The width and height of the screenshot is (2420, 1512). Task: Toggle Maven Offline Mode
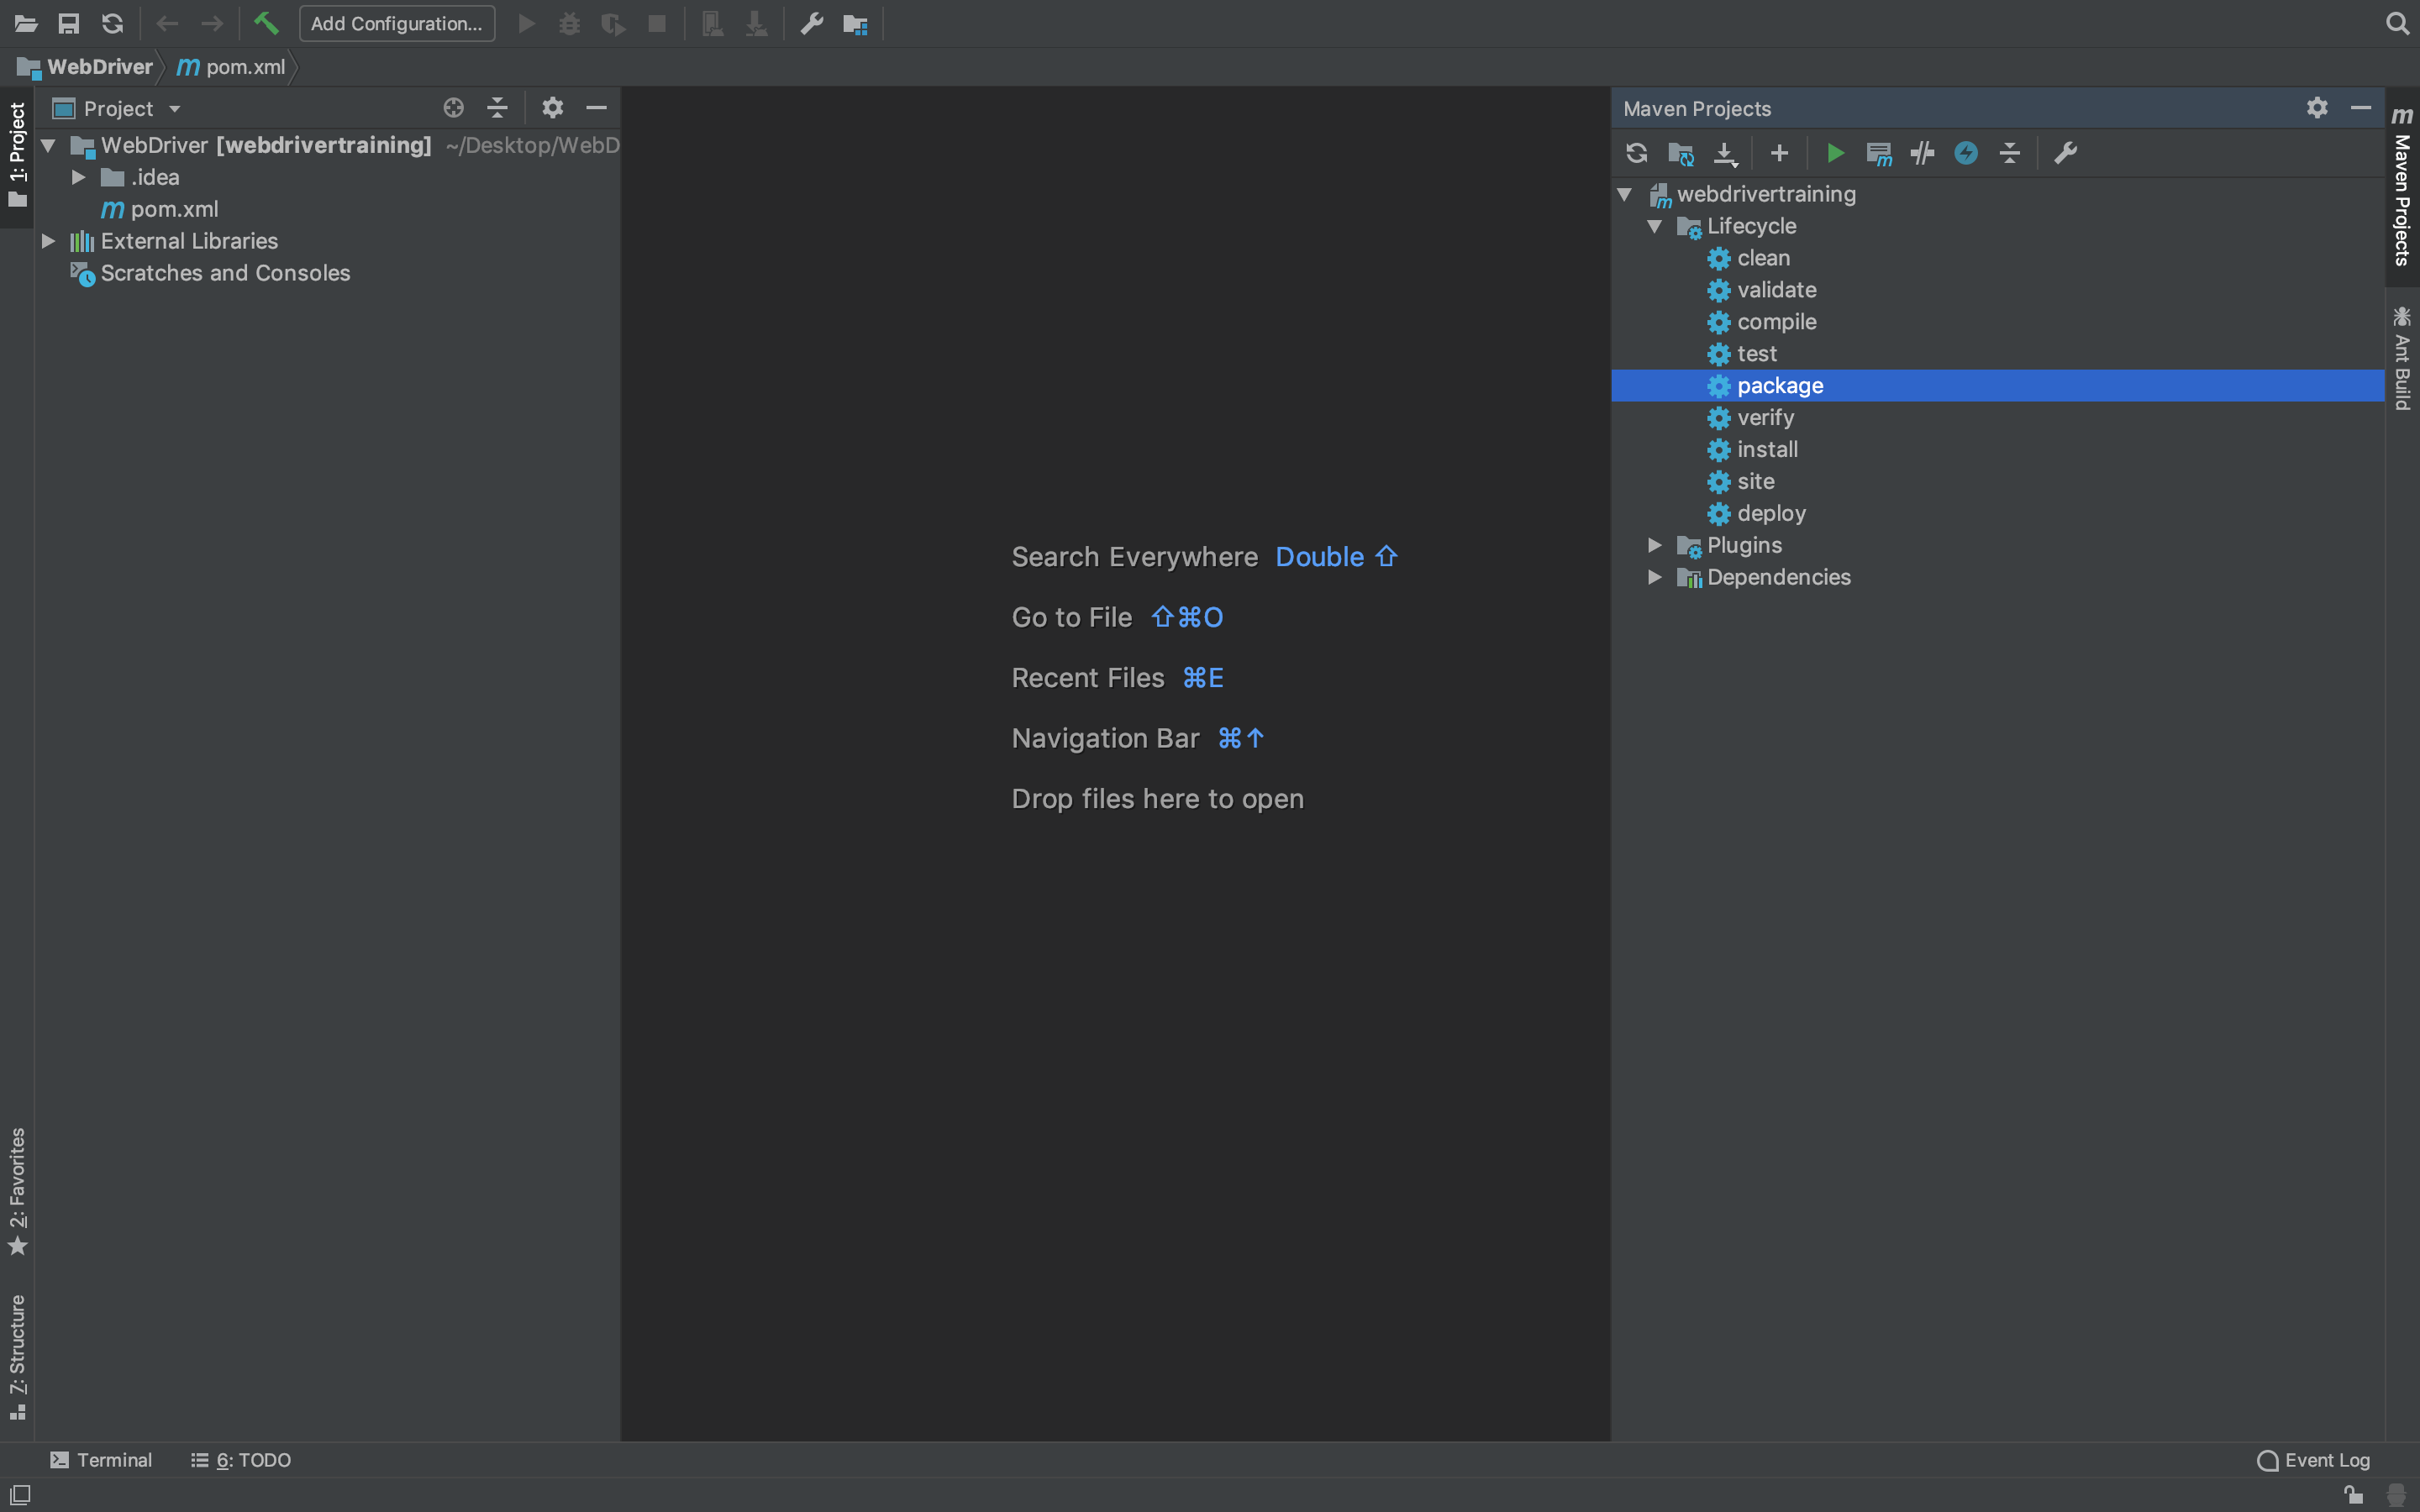1922,153
